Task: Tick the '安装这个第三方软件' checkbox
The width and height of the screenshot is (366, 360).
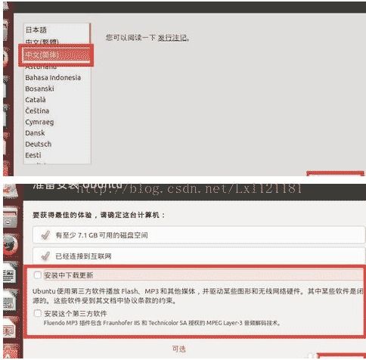Action: coord(38,313)
